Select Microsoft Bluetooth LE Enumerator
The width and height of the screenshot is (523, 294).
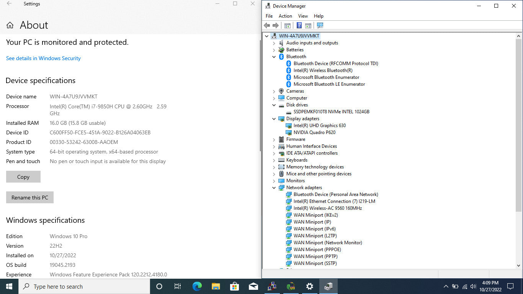[x=329, y=84]
